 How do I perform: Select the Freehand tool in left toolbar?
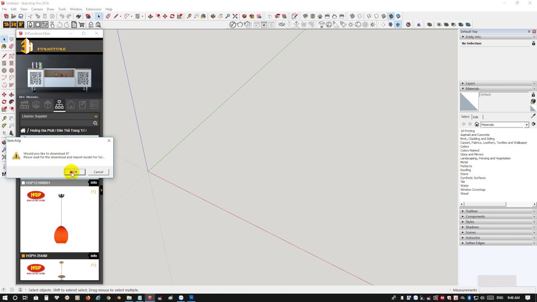[x=11, y=55]
